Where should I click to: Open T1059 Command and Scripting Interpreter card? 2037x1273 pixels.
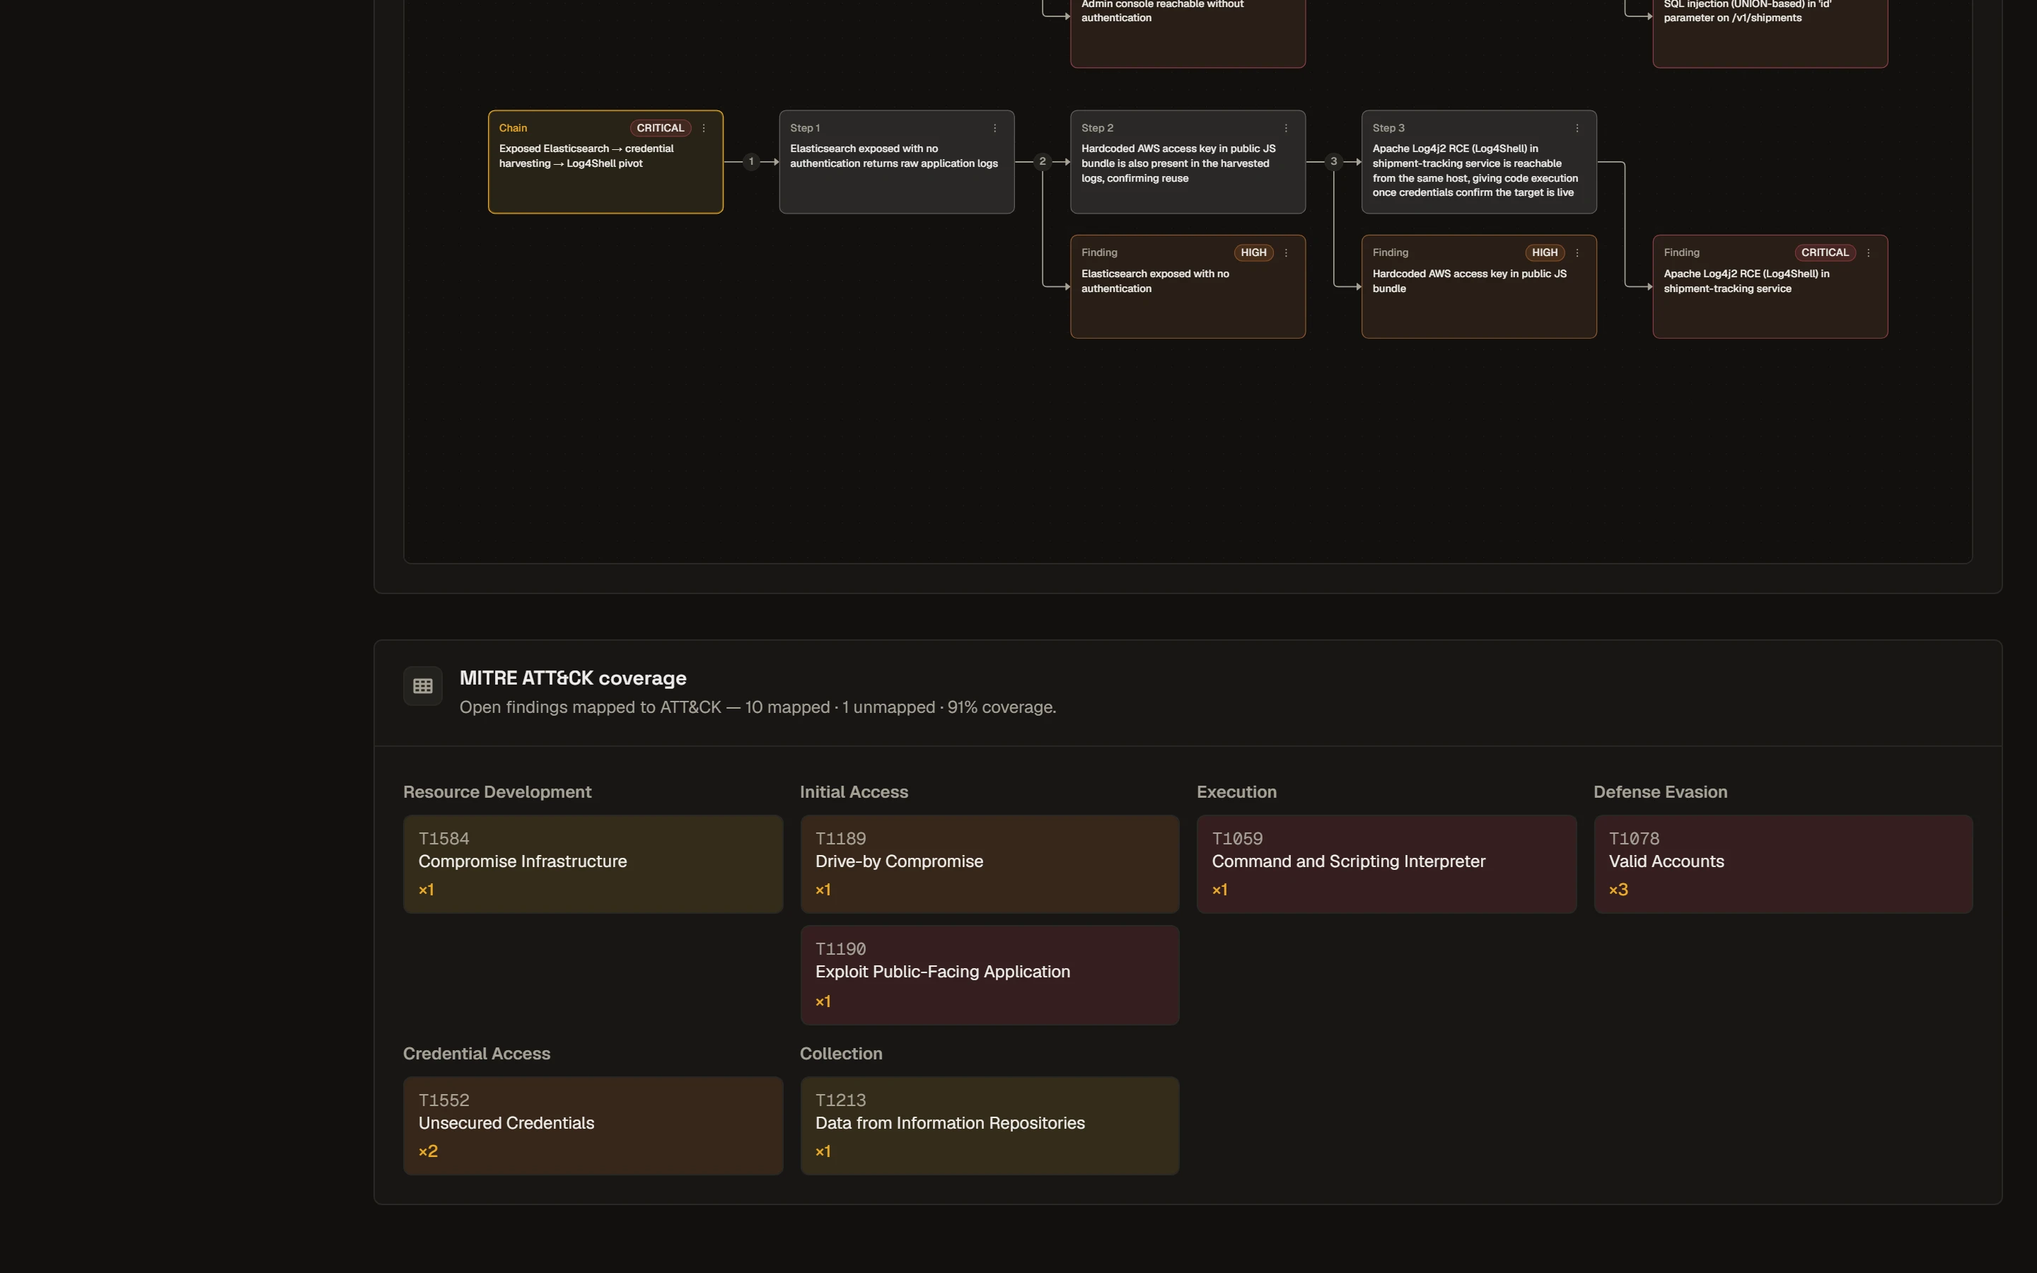tap(1386, 864)
